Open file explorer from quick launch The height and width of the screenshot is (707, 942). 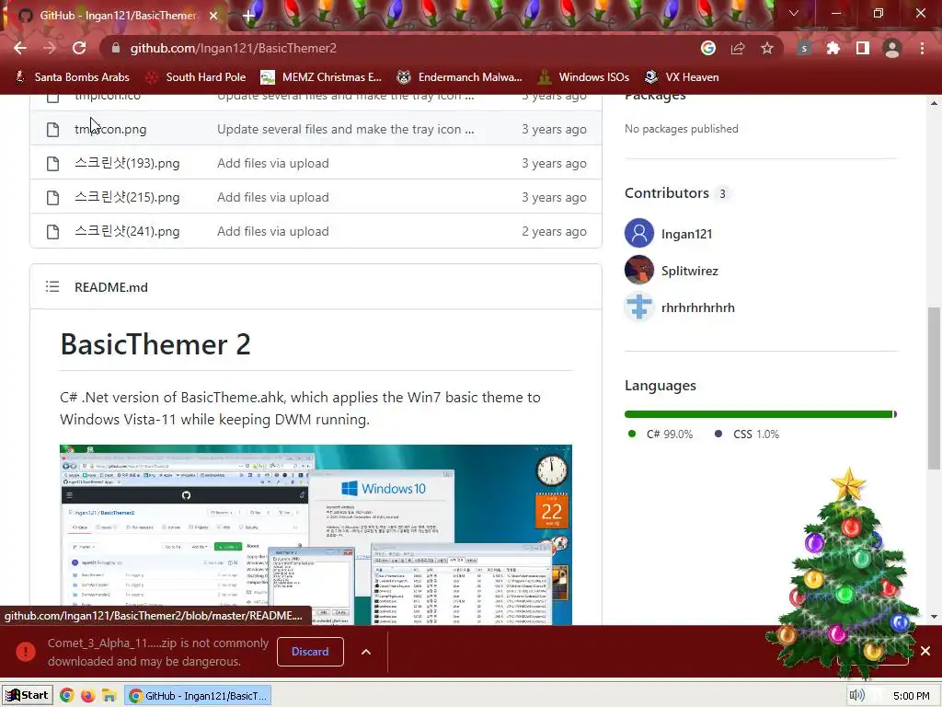tap(109, 696)
